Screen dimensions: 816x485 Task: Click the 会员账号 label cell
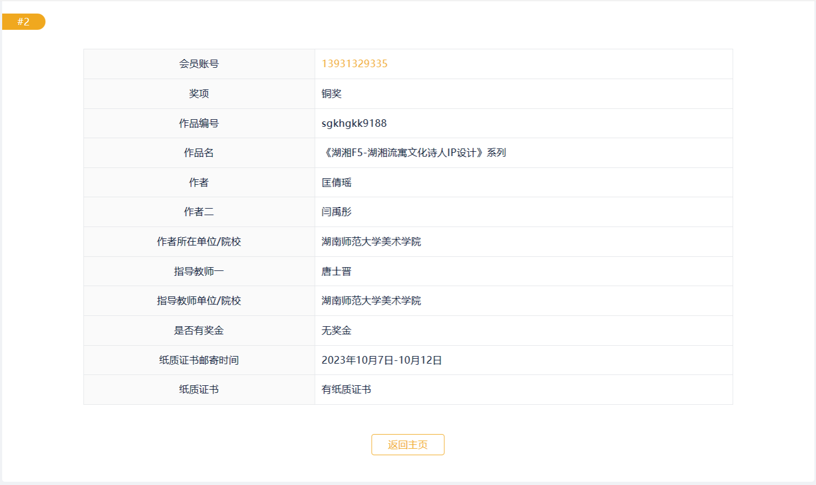199,64
